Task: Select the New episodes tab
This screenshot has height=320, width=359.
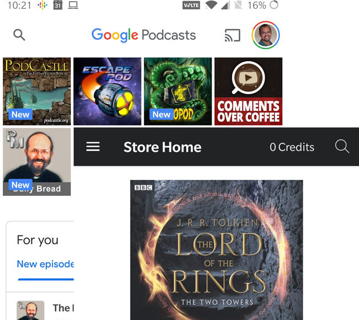Action: tap(45, 264)
